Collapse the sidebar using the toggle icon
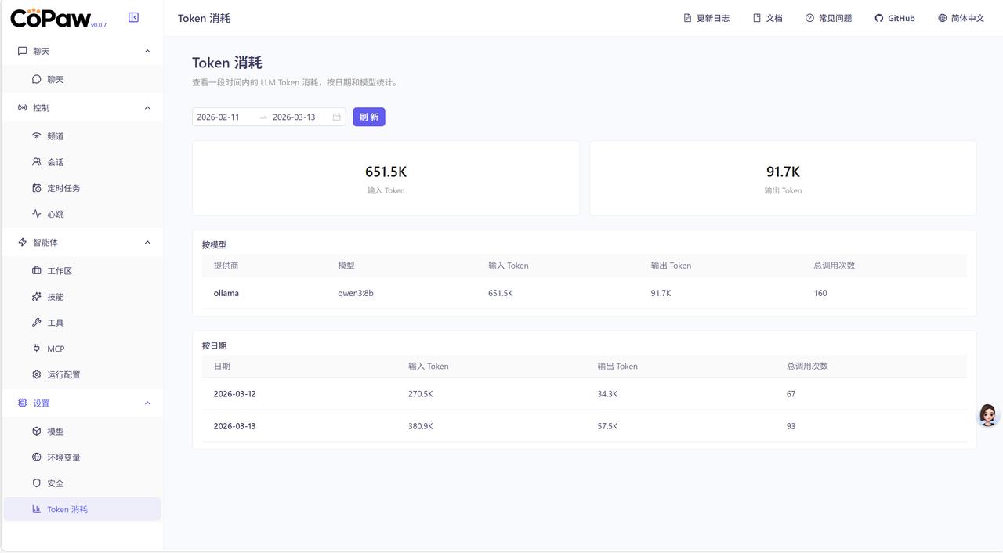Viewport: 1003px width, 553px height. pos(133,17)
